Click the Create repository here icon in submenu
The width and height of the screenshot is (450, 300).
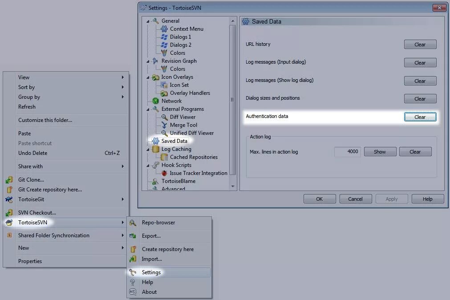(x=133, y=249)
